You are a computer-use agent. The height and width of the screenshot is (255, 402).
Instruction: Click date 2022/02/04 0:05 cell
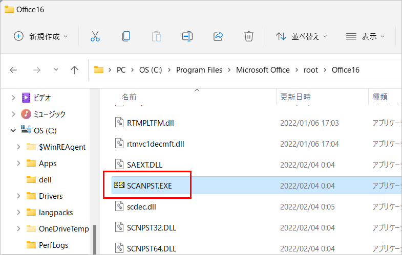(307, 207)
